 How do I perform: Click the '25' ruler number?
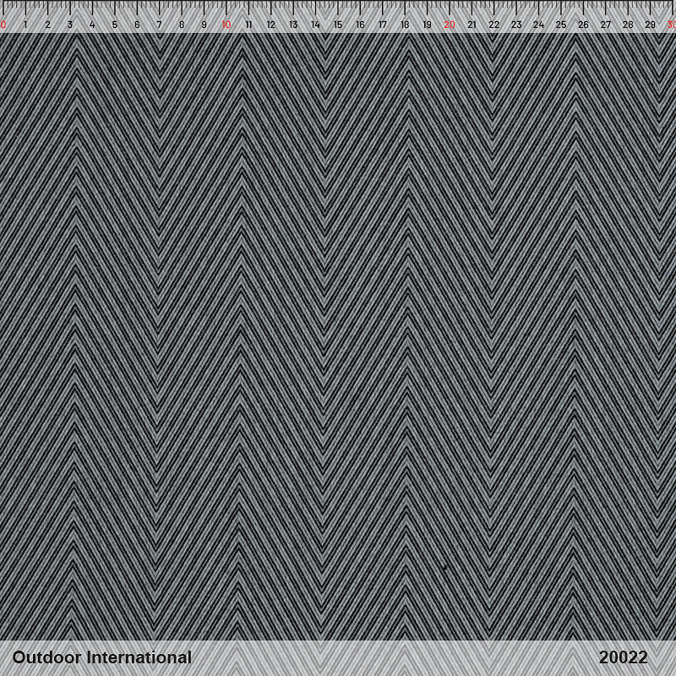click(x=561, y=25)
